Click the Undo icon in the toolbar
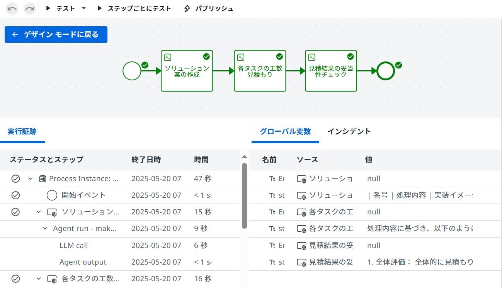This screenshot has height=287, width=502. click(x=12, y=8)
